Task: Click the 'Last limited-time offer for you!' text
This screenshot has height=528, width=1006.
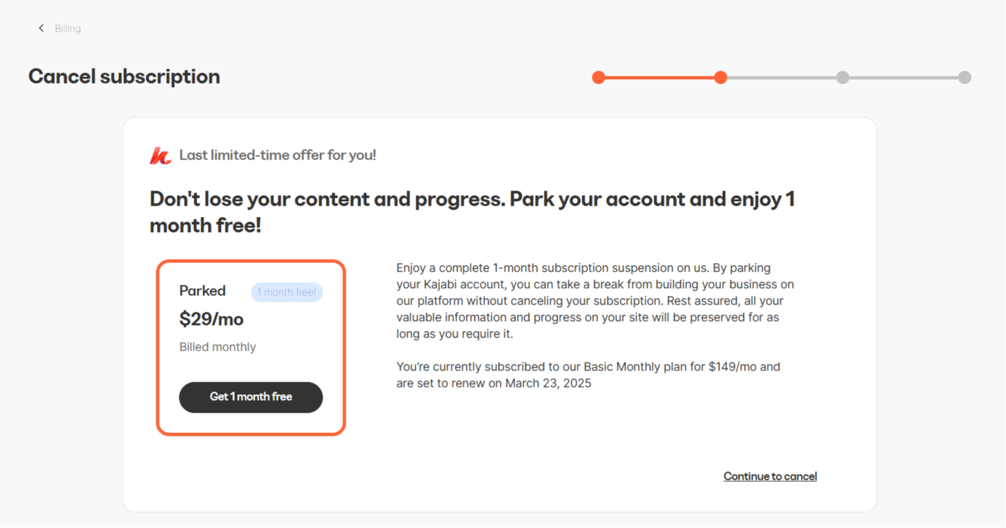Action: (x=277, y=156)
